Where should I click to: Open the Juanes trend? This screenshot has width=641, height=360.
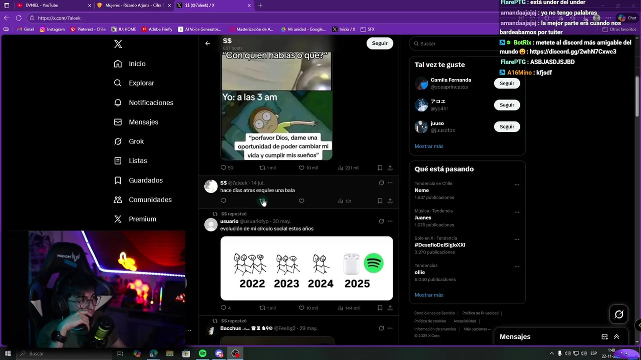pos(423,218)
